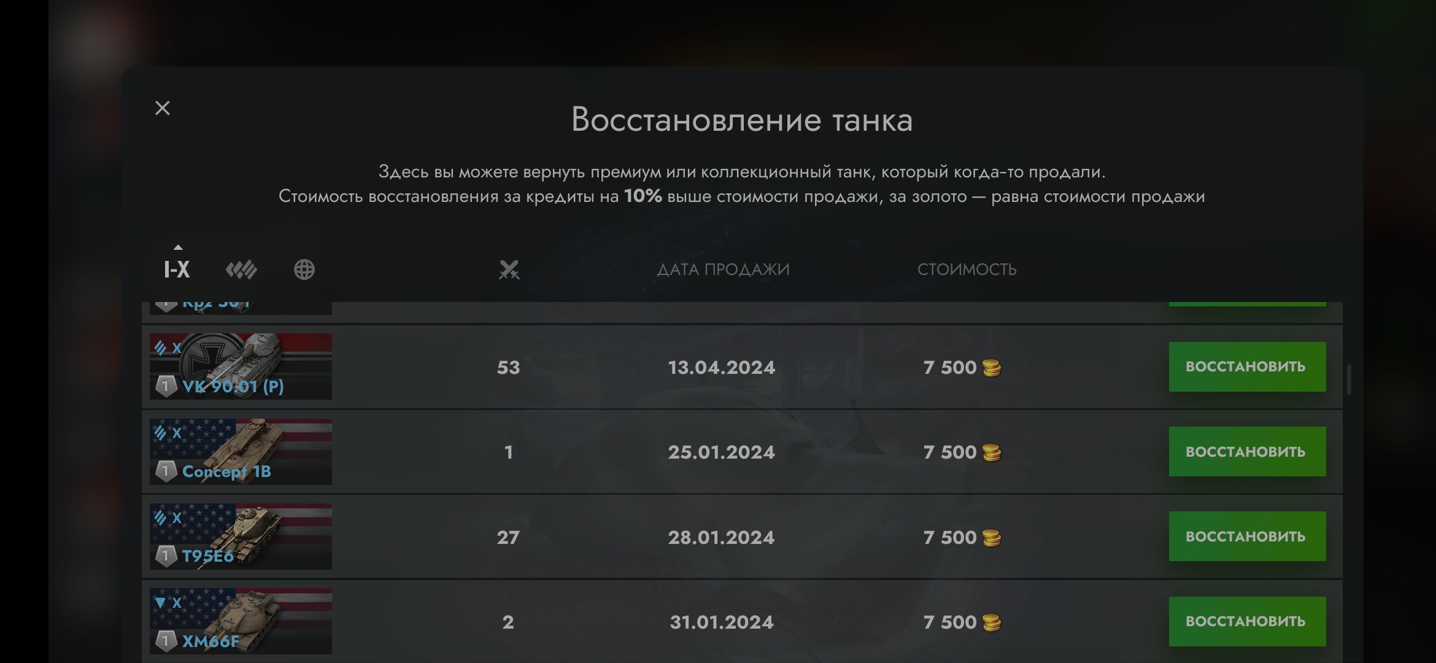
Task: Open the XM66F tank thumbnail
Action: point(241,621)
